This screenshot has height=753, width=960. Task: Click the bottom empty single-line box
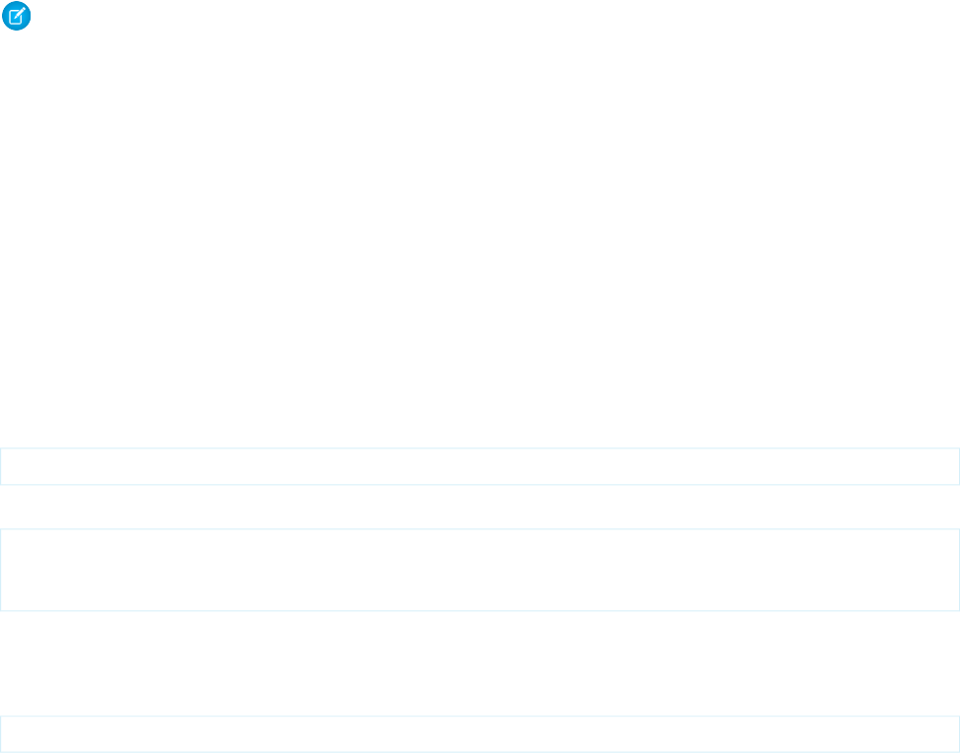coord(480,734)
